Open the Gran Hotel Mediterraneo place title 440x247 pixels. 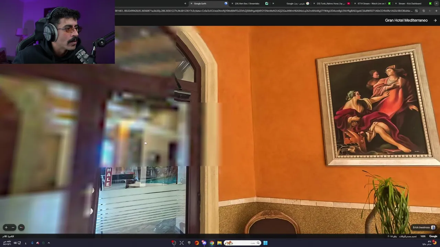[406, 20]
